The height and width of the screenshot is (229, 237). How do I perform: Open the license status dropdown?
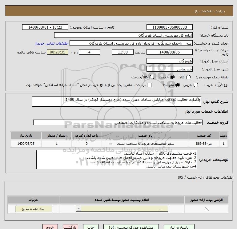point(122,209)
